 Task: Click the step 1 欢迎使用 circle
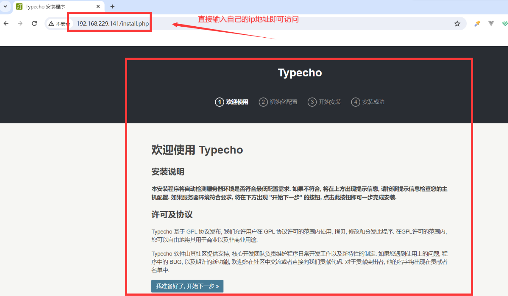(x=220, y=102)
